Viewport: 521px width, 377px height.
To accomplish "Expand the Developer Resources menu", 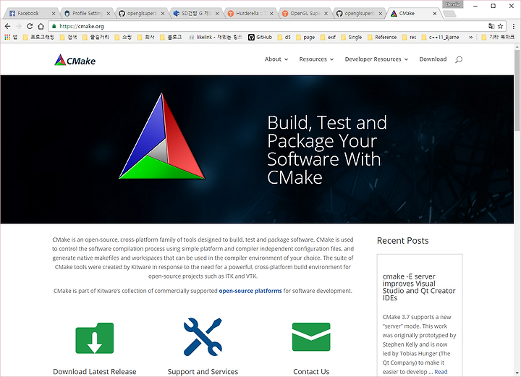I will coord(376,59).
